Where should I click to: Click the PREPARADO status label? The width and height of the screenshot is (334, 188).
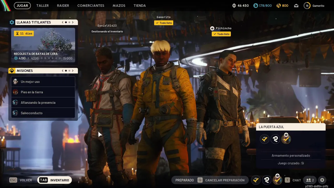(184, 180)
